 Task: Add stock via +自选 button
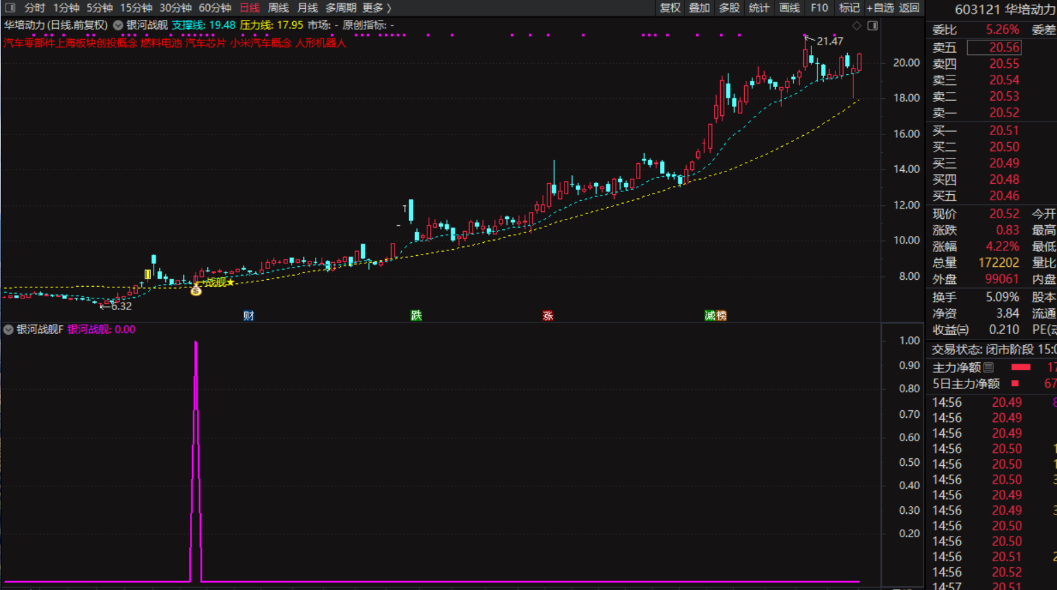(x=880, y=8)
